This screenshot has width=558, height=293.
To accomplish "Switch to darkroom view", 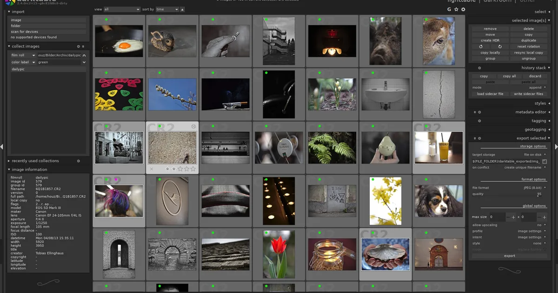I will point(498,1).
